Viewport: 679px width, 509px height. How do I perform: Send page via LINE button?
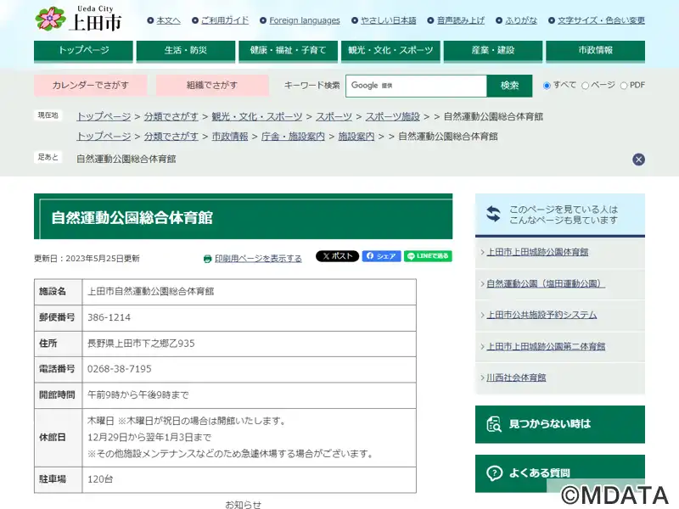click(428, 256)
